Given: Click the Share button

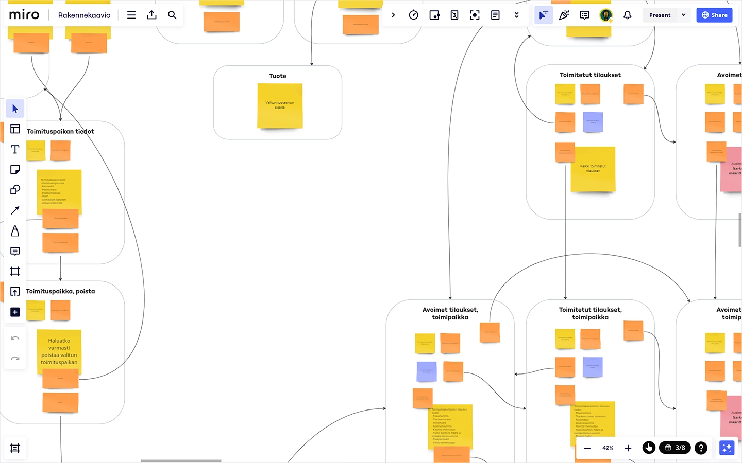Looking at the screenshot, I should (714, 15).
